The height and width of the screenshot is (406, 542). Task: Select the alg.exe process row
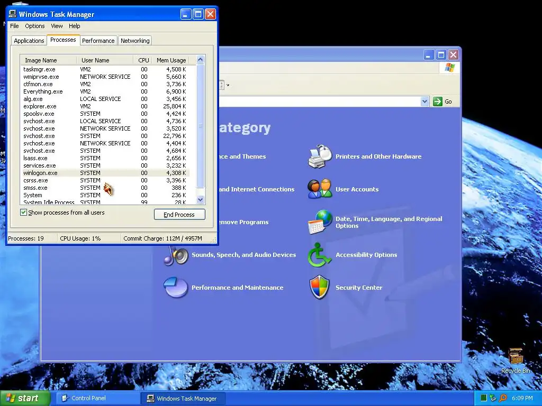[x=105, y=99]
